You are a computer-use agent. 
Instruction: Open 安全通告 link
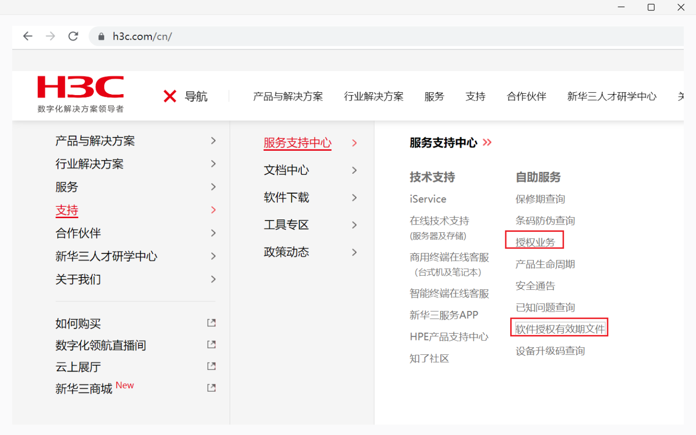point(535,286)
